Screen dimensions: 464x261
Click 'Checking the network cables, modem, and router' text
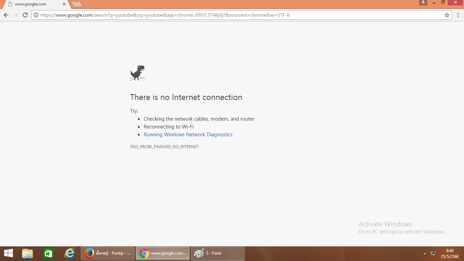pyautogui.click(x=199, y=119)
